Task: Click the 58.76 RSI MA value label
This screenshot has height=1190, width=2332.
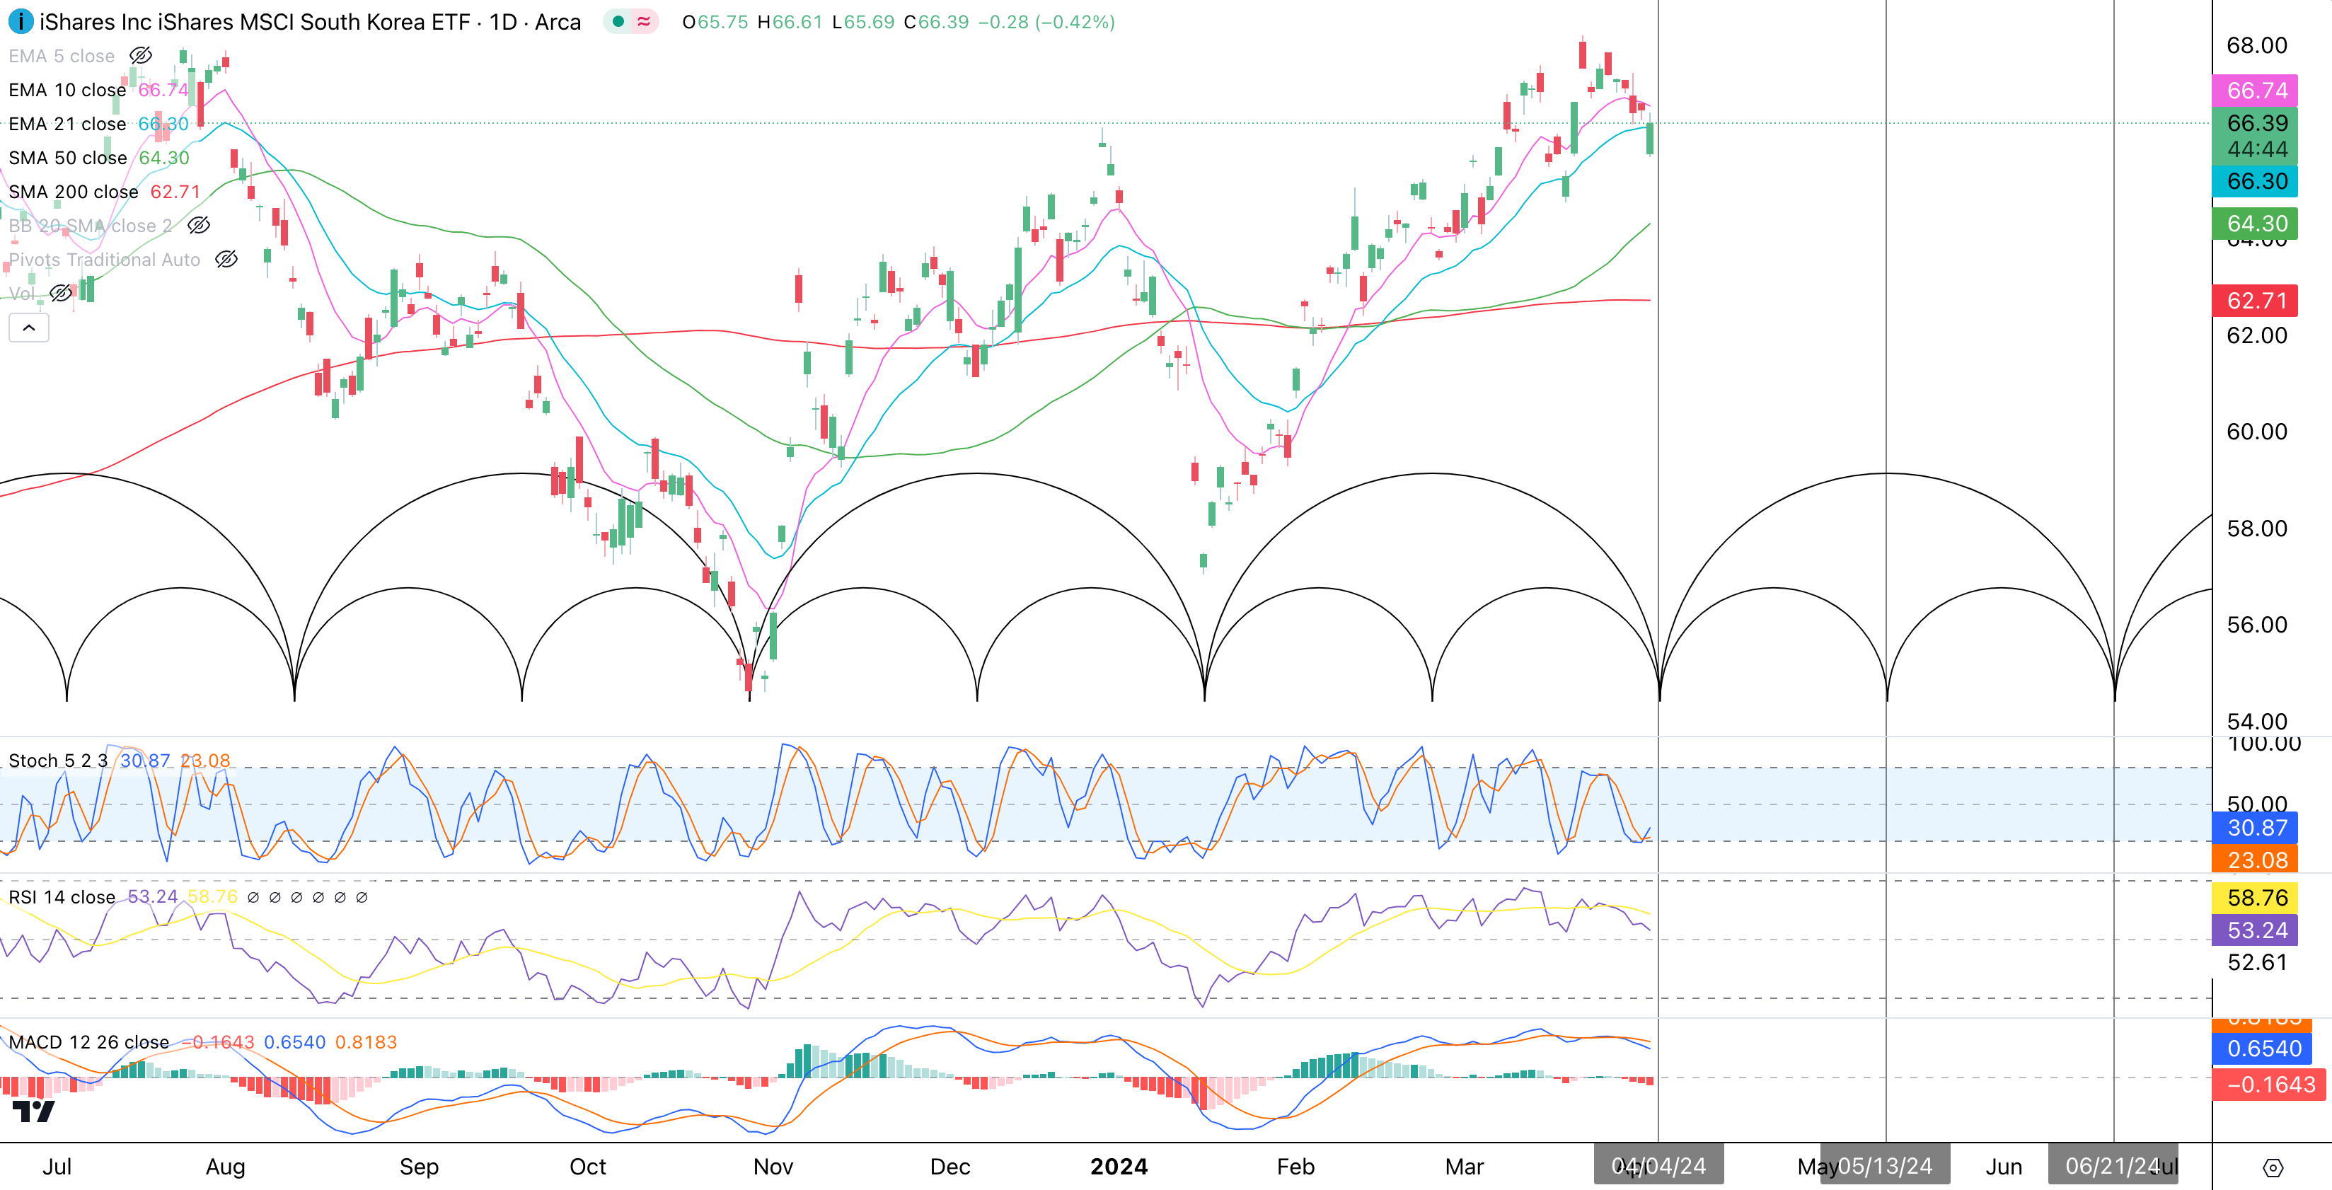Action: coord(2255,898)
